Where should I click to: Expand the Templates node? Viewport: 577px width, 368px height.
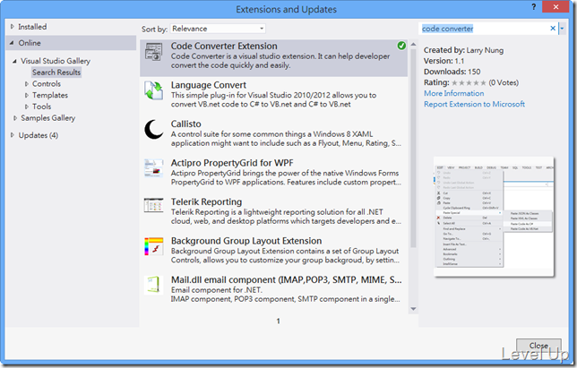tap(27, 95)
